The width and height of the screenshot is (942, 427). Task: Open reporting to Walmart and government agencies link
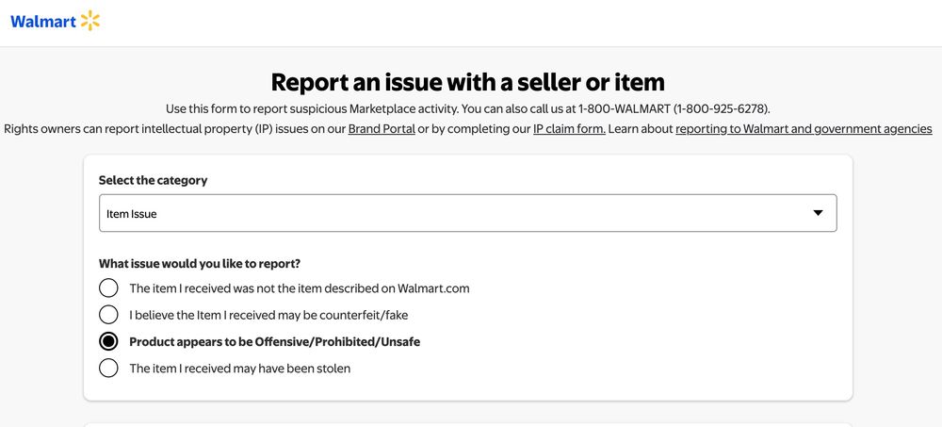tap(804, 129)
